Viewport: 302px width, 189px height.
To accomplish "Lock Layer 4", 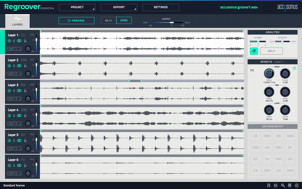I will coord(25,115).
